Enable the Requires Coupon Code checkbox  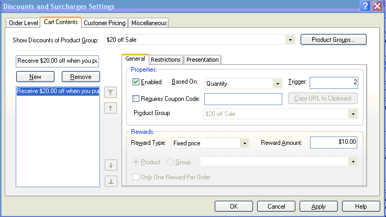(136, 99)
